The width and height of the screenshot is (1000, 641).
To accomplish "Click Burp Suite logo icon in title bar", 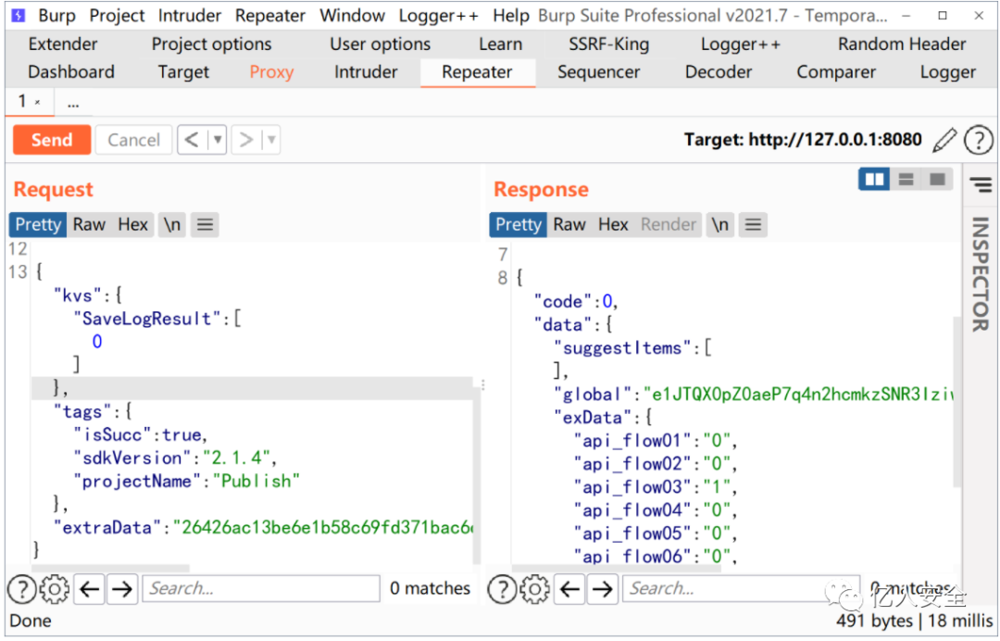I will (19, 15).
